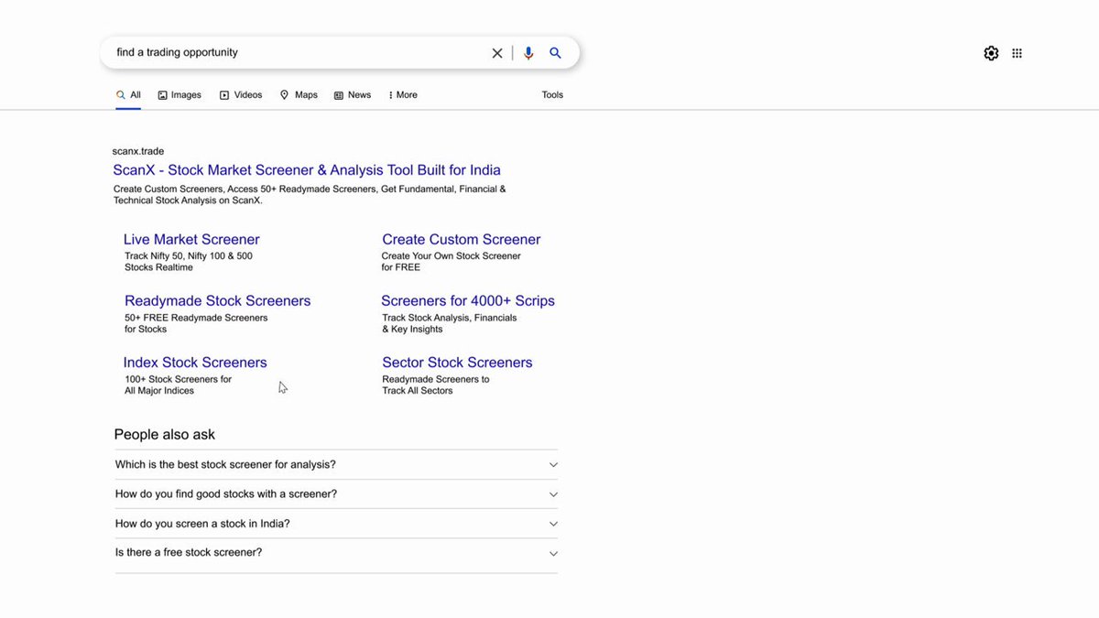Submit search with magnifier icon
Screen dimensions: 1099x618
pos(555,53)
